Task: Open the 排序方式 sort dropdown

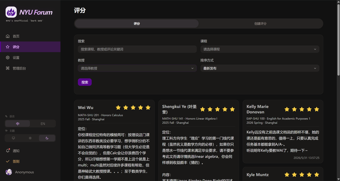Action: 260,68
